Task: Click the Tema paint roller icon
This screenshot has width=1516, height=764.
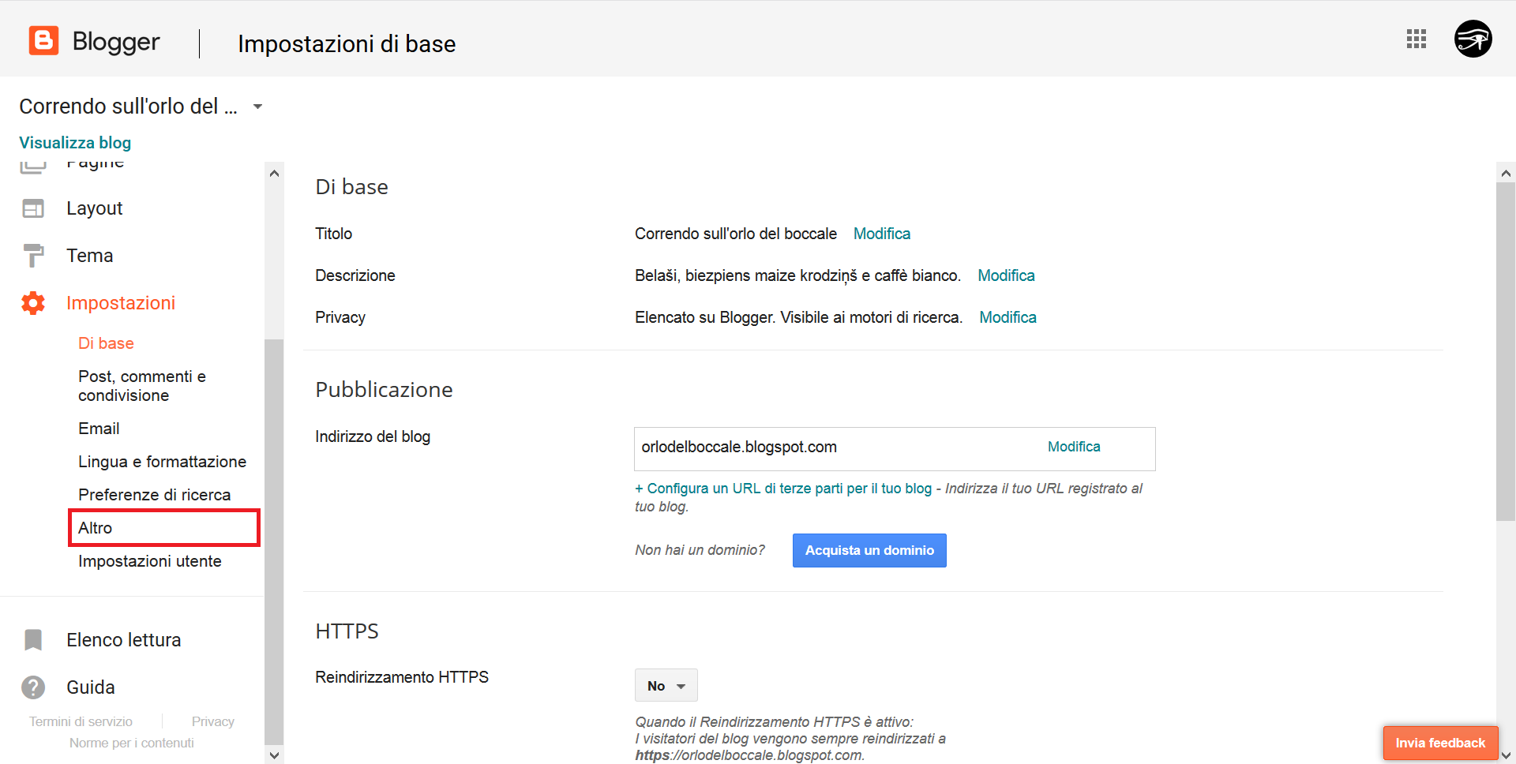Action: (x=33, y=256)
